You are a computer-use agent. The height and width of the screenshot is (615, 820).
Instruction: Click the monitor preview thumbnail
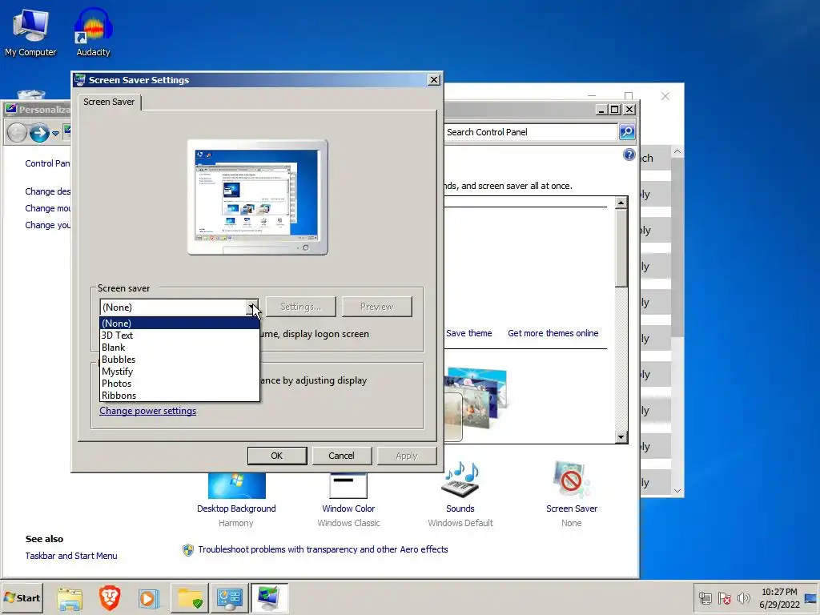(257, 197)
